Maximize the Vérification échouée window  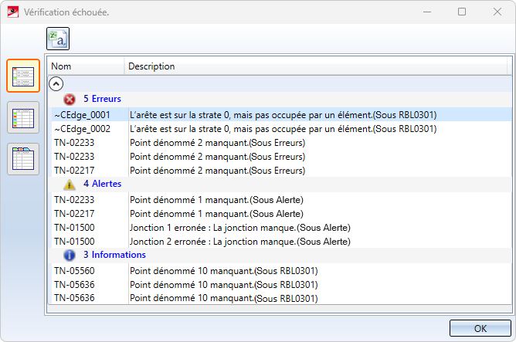point(462,12)
